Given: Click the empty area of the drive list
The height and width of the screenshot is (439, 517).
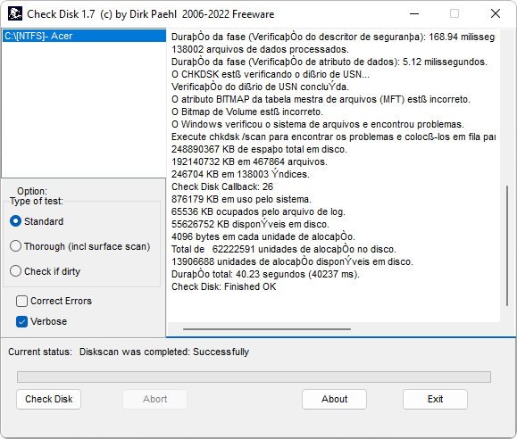Looking at the screenshot, I should tap(84, 111).
